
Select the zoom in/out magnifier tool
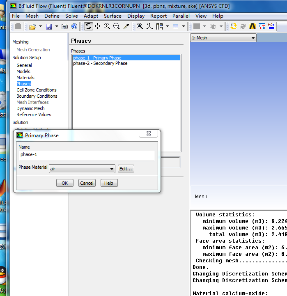(107, 26)
